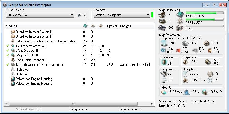Click the Sabretooth Light Missile charge cell
Viewport: 229px width, 114px height.
136,65
